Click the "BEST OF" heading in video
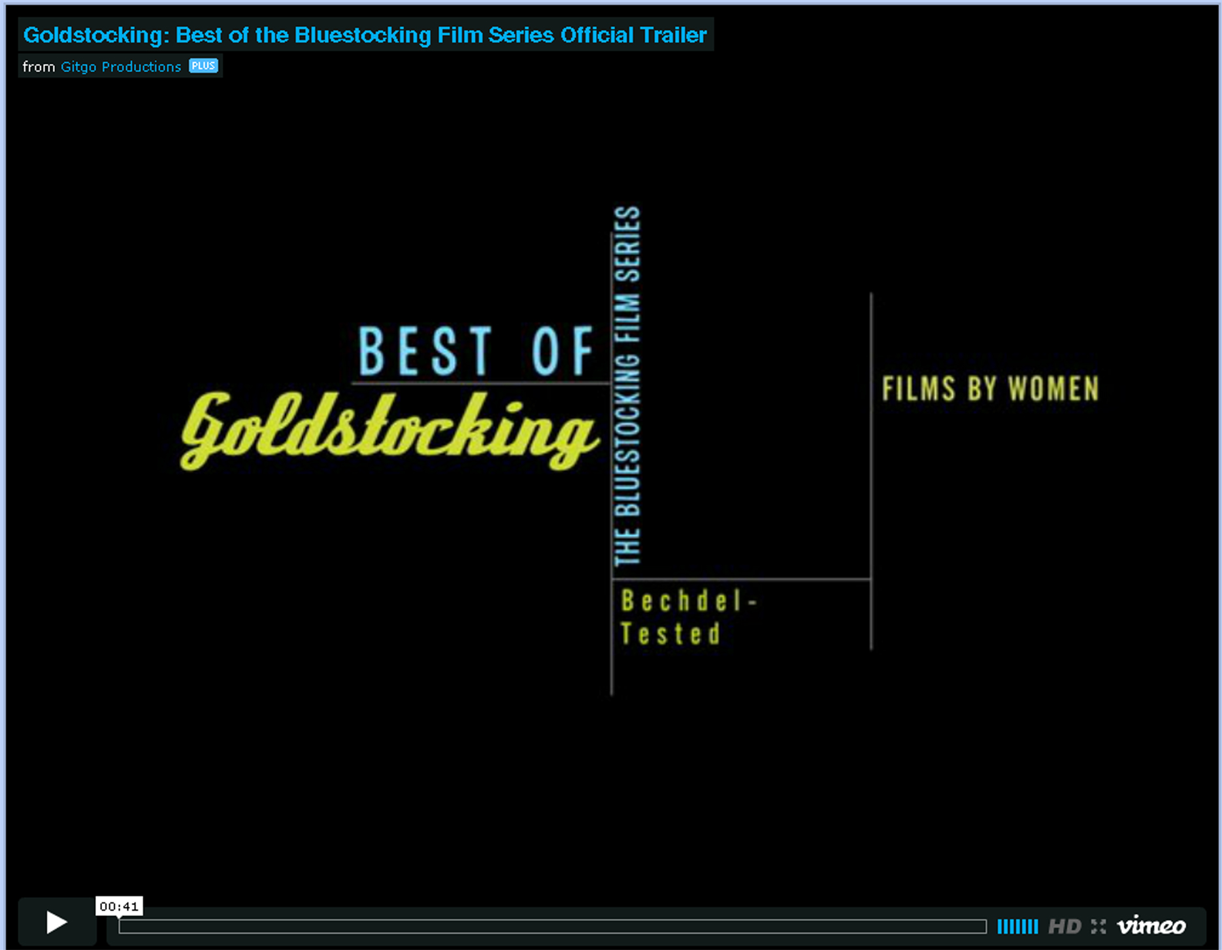 coord(476,352)
